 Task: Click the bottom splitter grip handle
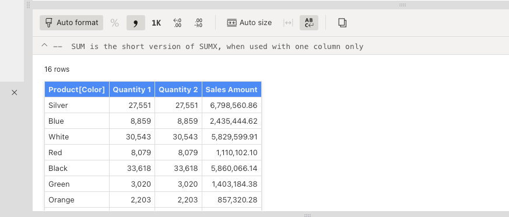pos(307,215)
